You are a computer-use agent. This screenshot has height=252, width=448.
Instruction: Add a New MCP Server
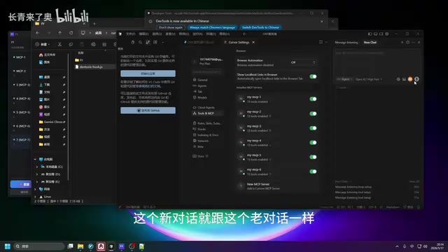click(x=263, y=186)
